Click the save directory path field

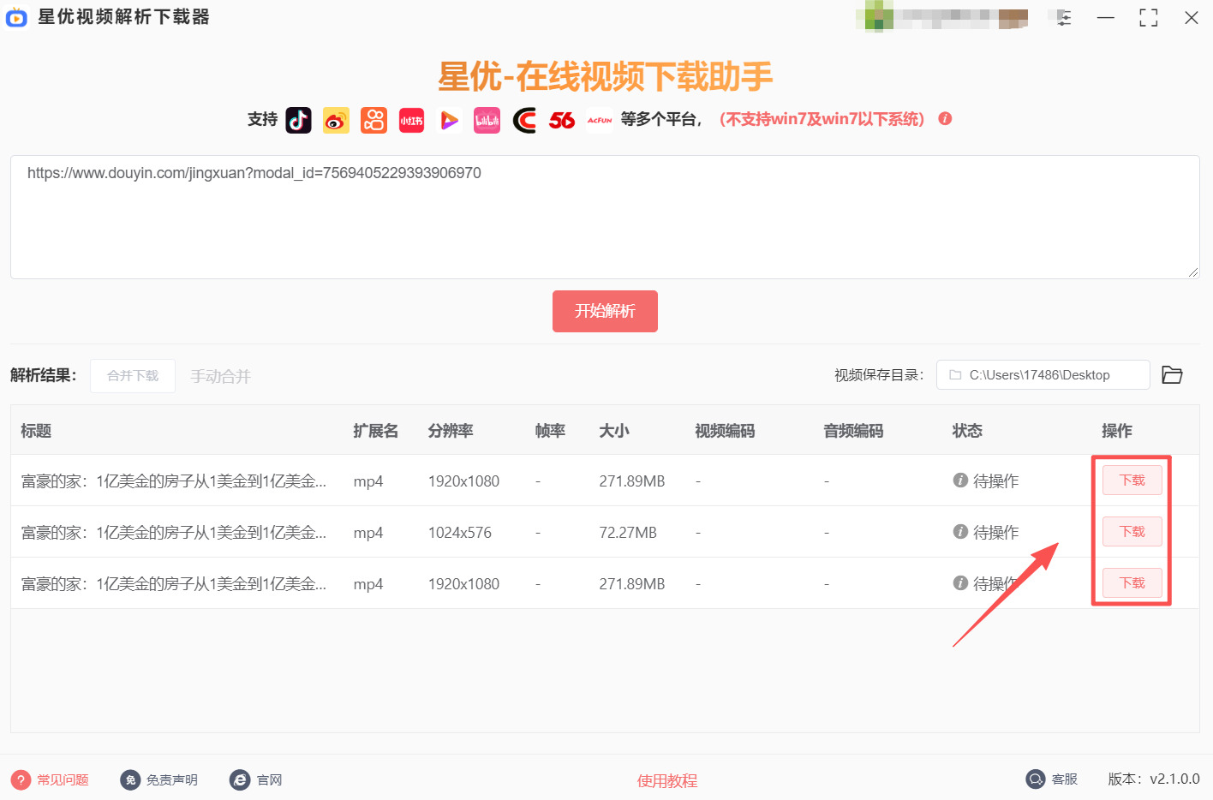[x=1043, y=375]
